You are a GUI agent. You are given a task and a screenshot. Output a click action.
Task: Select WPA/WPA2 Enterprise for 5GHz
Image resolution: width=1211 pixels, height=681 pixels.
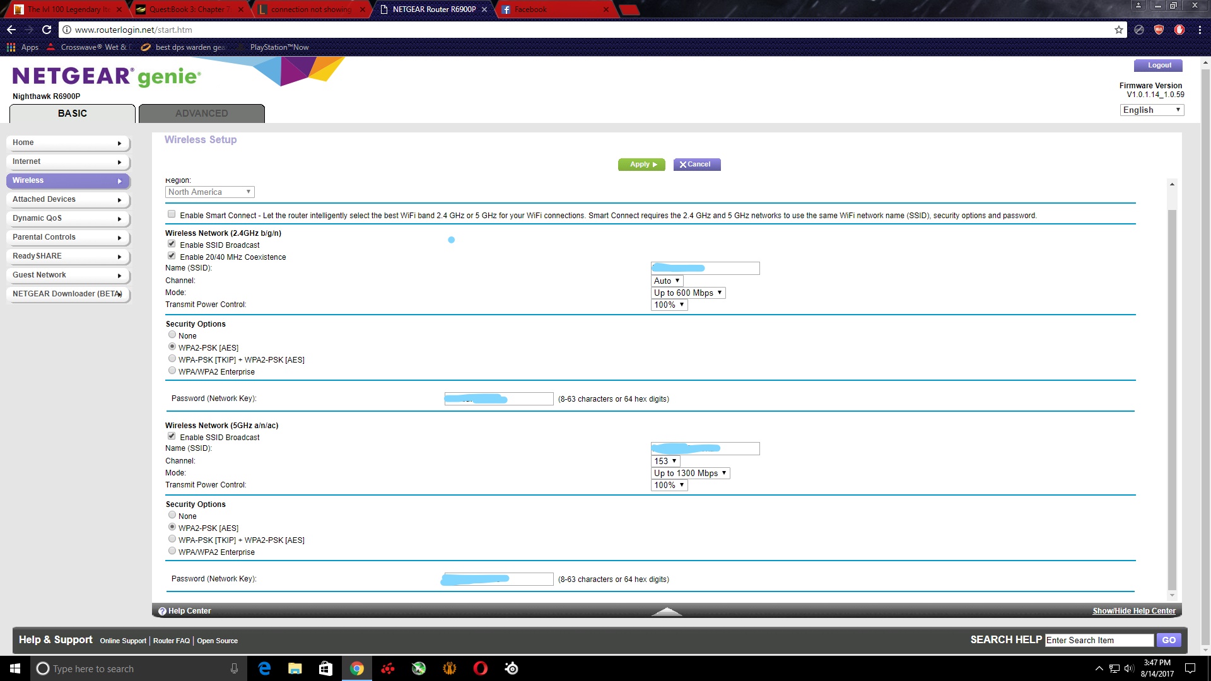(172, 551)
